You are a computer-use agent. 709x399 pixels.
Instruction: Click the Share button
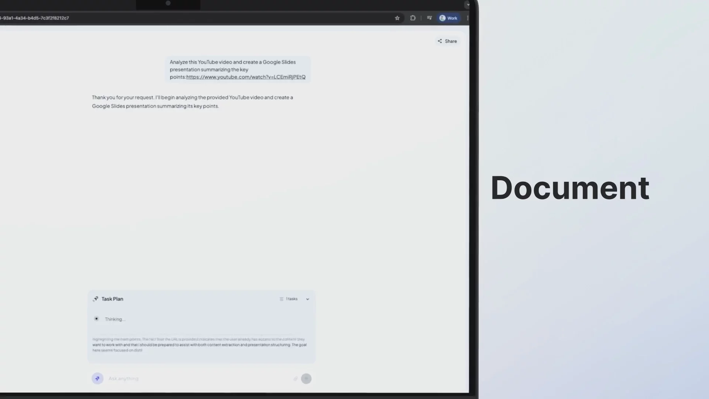tap(447, 41)
